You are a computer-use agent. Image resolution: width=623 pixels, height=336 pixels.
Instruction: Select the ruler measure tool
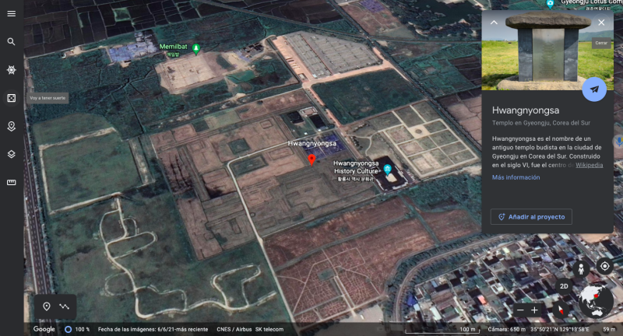pyautogui.click(x=11, y=182)
